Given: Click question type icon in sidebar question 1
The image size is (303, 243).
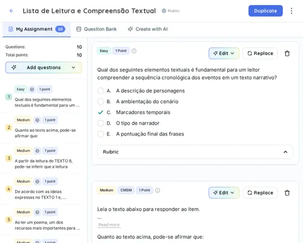Looking at the screenshot, I should [32, 89].
